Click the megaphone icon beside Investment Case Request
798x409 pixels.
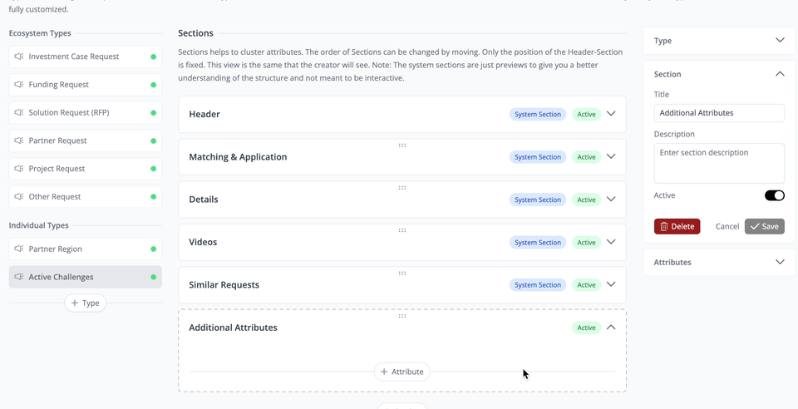tap(19, 57)
